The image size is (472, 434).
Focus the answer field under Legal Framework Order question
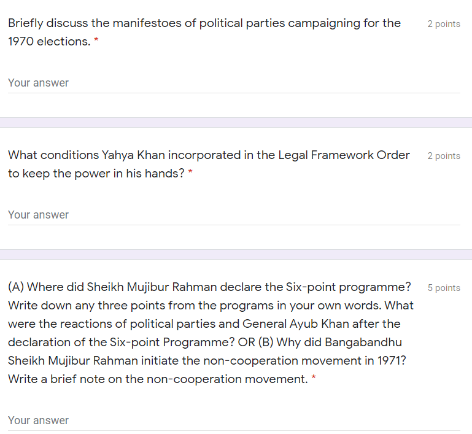click(234, 215)
